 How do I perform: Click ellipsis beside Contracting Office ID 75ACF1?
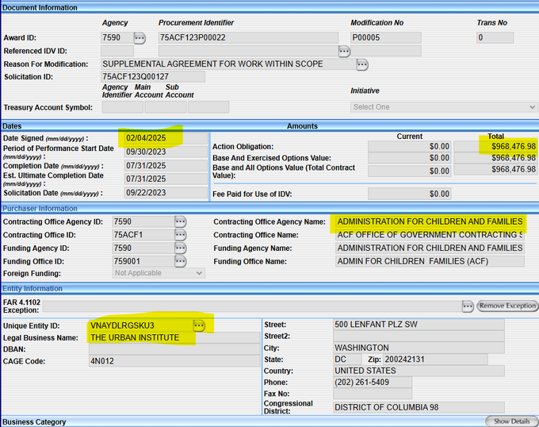point(181,235)
